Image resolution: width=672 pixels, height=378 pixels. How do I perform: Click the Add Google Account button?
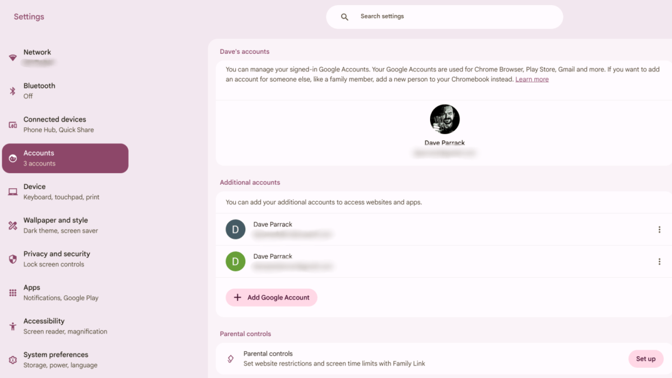272,297
